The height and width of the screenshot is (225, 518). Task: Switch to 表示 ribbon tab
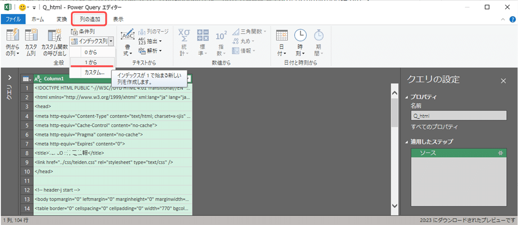pos(118,19)
